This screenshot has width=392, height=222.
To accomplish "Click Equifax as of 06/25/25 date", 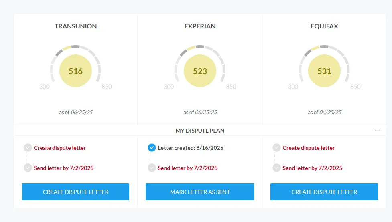I will click(x=325, y=112).
